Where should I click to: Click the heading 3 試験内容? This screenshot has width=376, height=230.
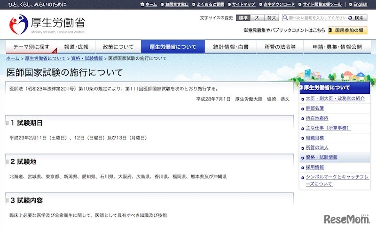(x=26, y=200)
